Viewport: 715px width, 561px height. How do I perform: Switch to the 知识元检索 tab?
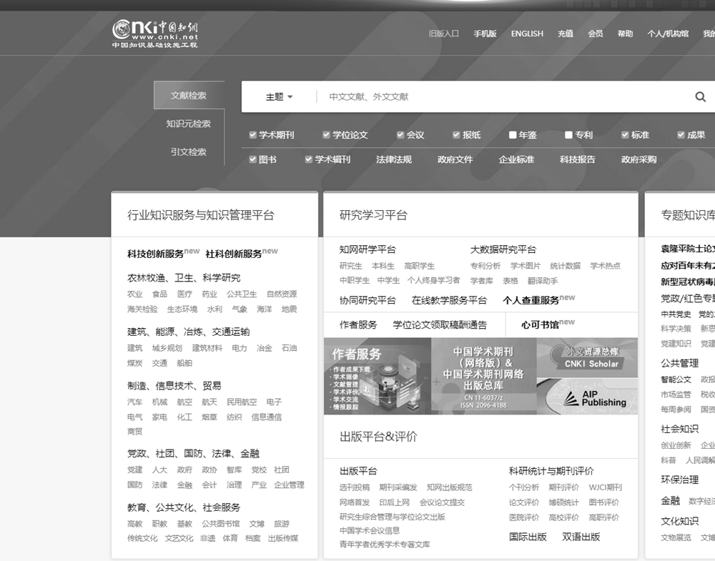(189, 124)
